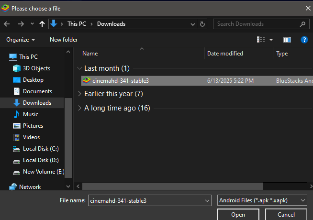Screen dimensions: 313x220
Task: Open the Videos folder
Action: point(31,137)
